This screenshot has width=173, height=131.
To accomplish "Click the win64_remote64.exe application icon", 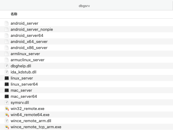I will coord(7,115).
